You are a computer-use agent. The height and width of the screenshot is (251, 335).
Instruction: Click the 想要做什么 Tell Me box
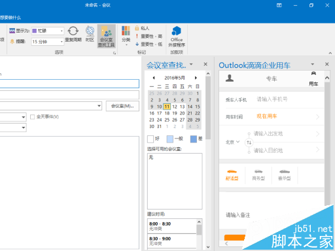10,18
